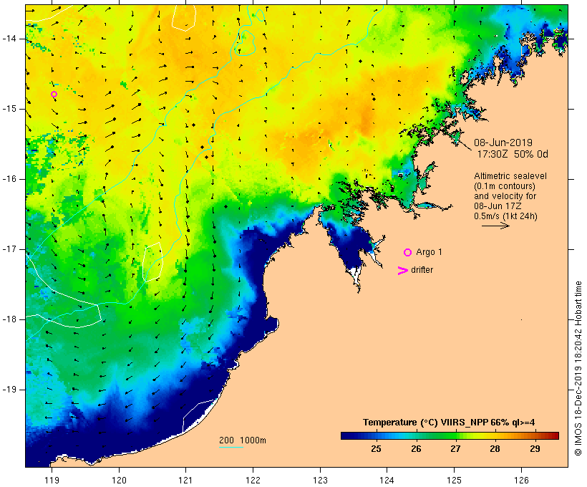
Task: Click the '(0.1m contours)' text
Action: tap(504, 185)
